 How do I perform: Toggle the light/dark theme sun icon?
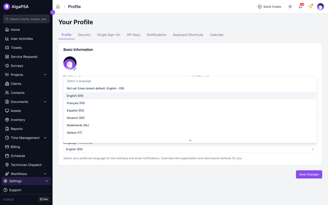[x=290, y=7]
